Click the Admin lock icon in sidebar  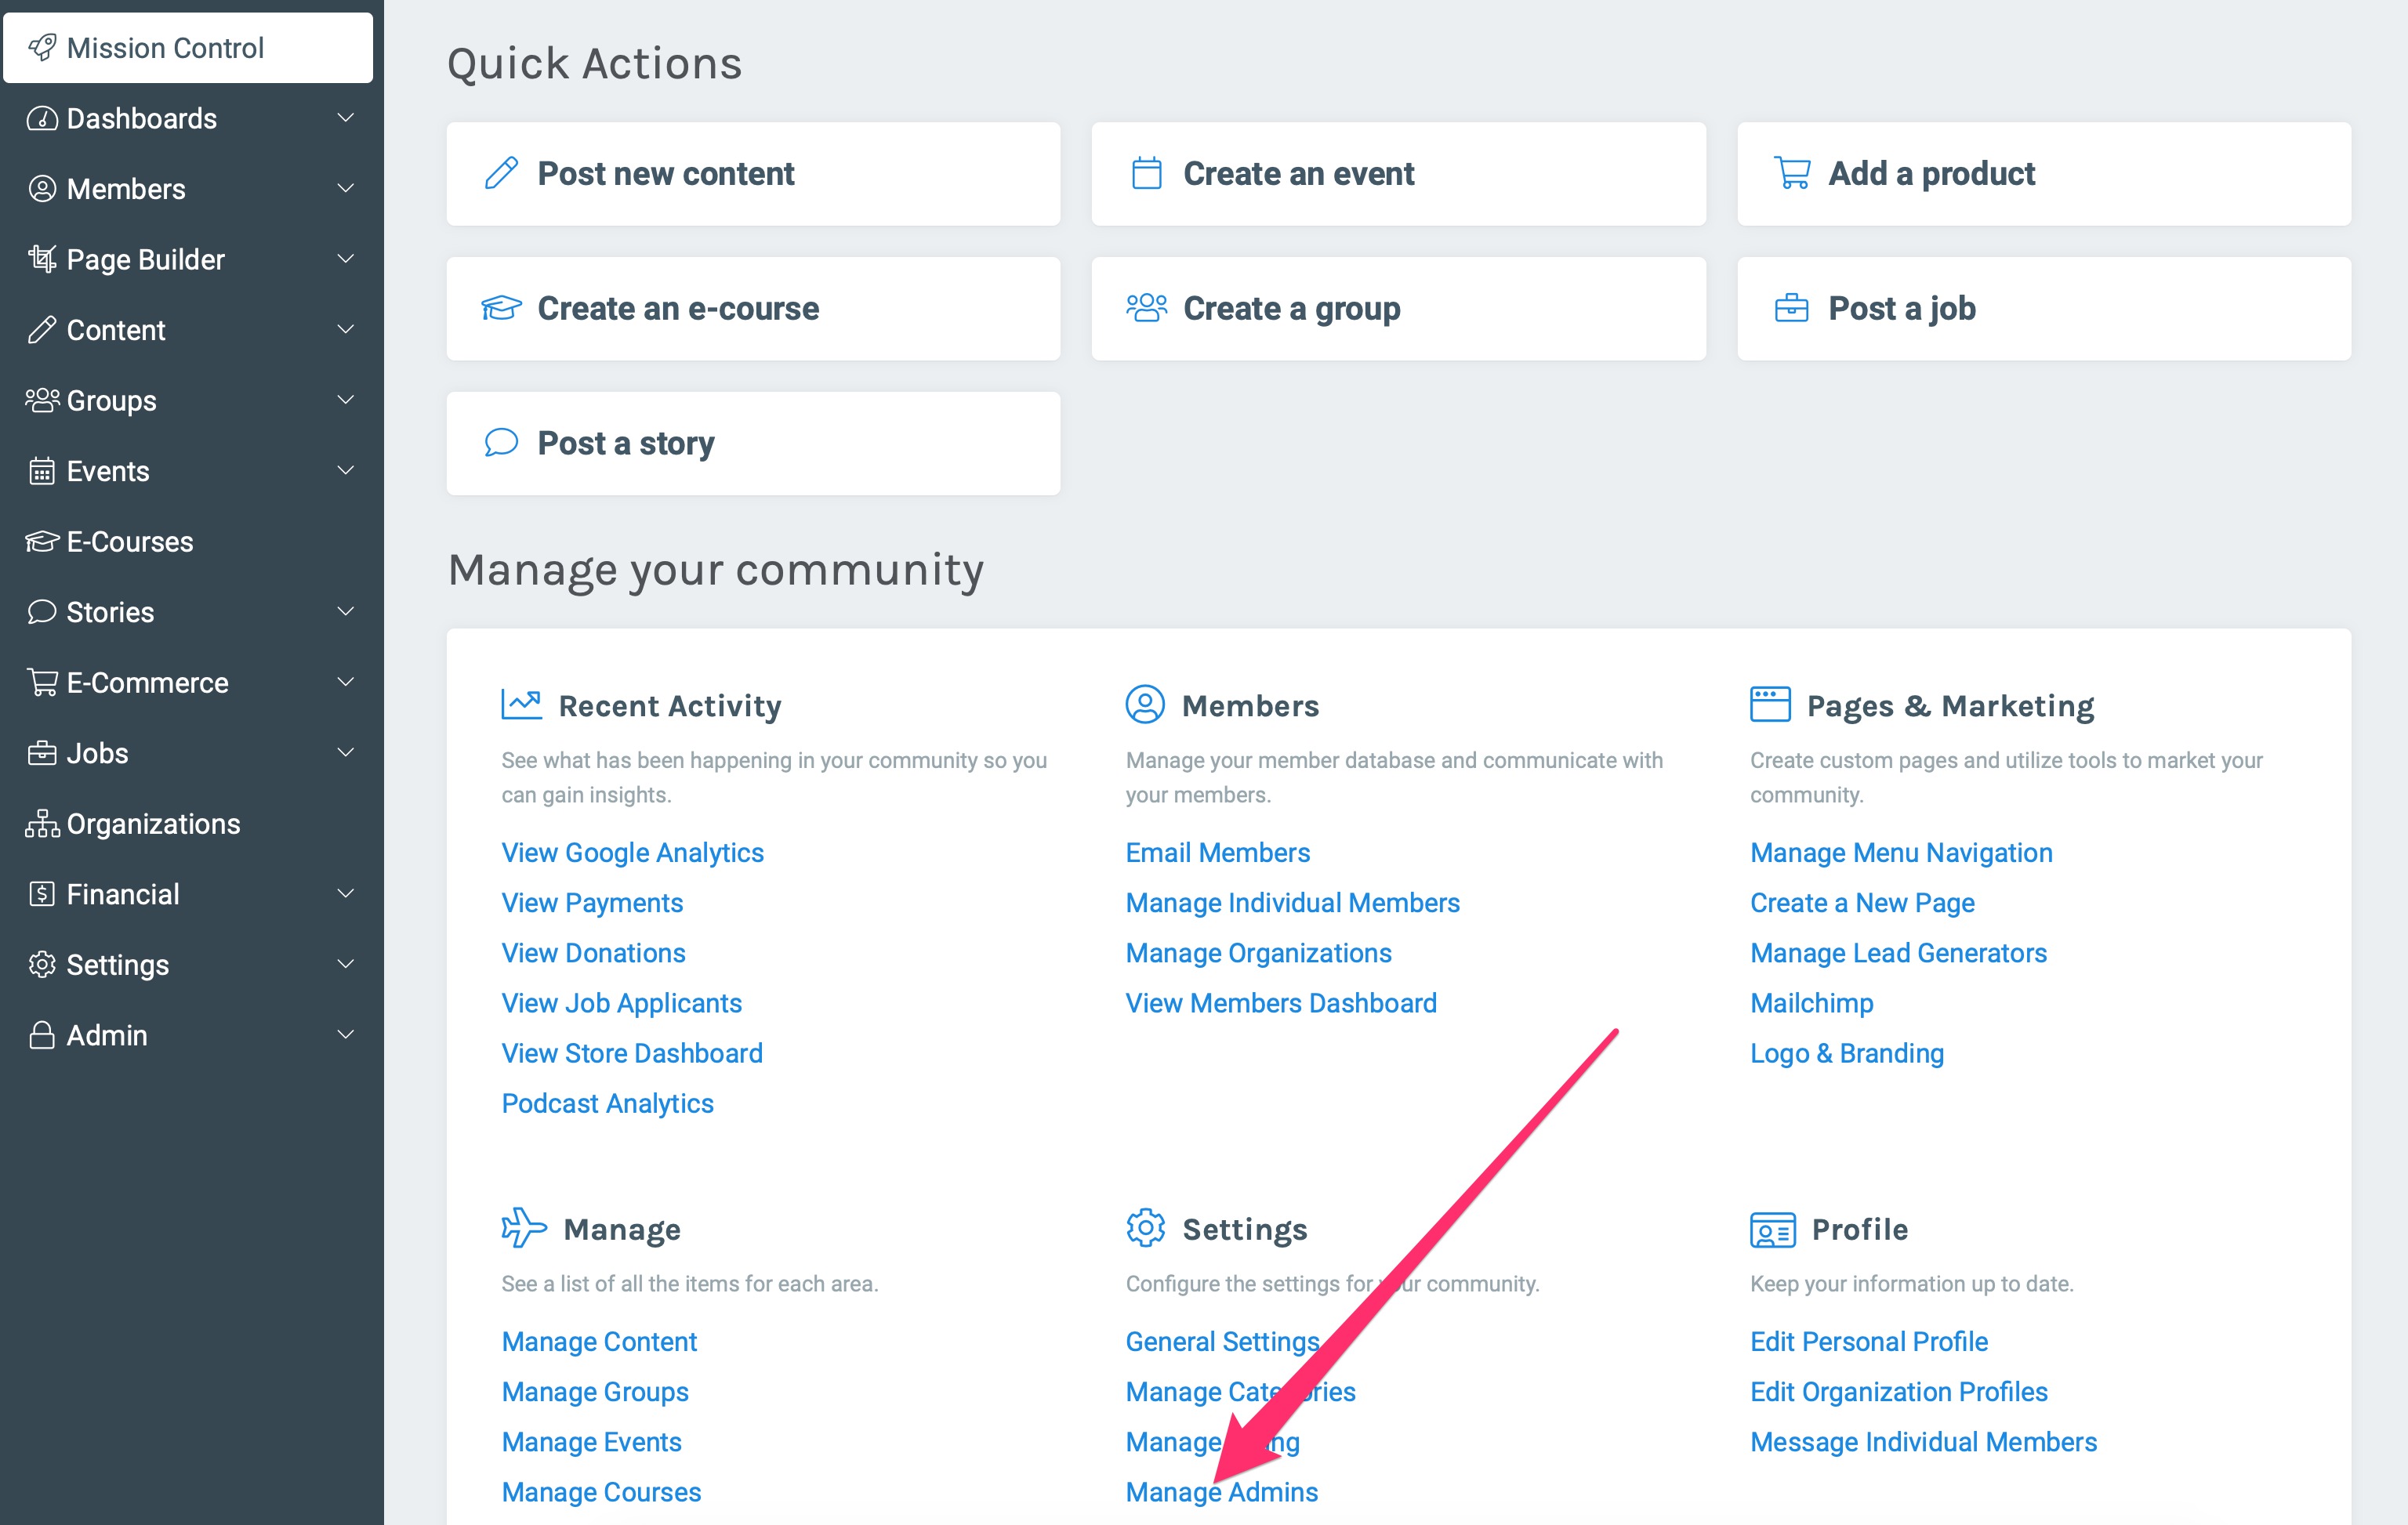coord(42,1034)
